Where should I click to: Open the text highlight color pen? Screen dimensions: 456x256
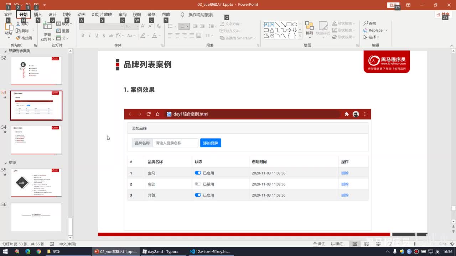tap(143, 36)
